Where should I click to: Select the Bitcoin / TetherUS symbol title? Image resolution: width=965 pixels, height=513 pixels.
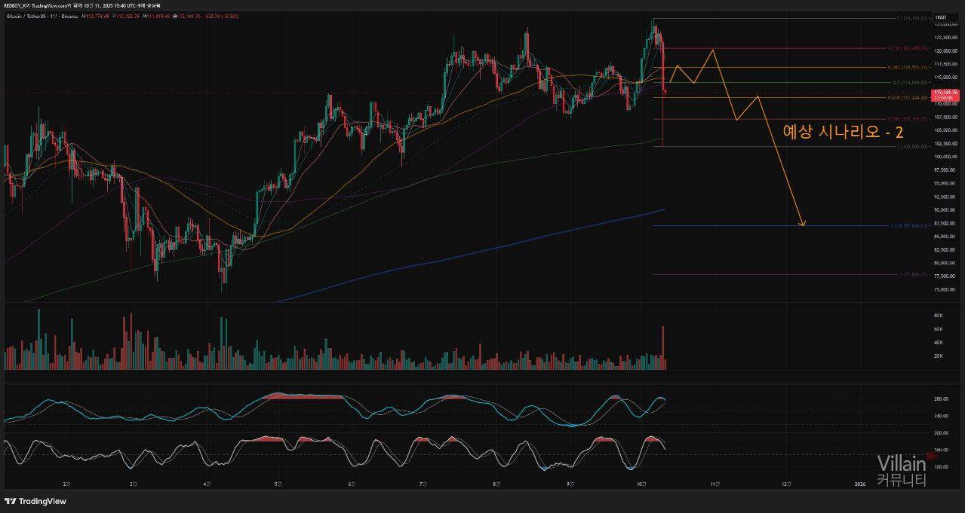point(30,16)
